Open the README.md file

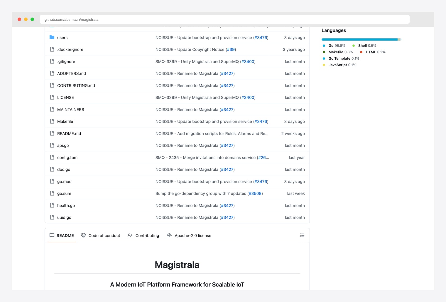pos(69,133)
